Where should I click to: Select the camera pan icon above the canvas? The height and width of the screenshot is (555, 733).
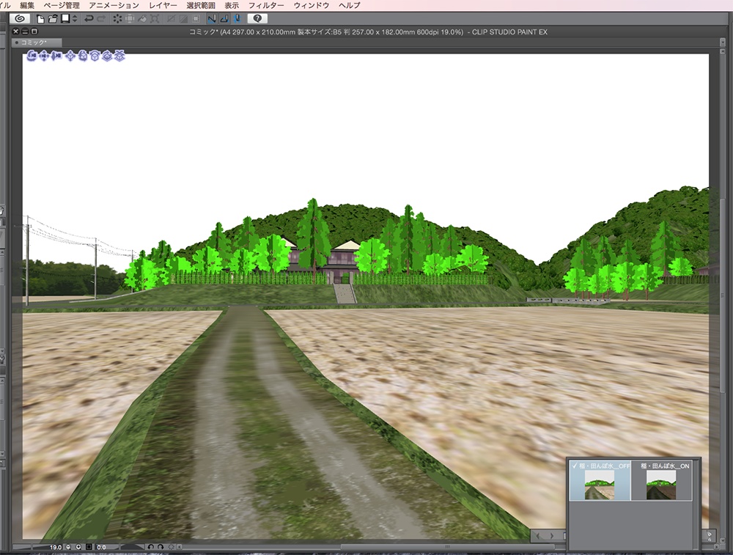pos(44,56)
